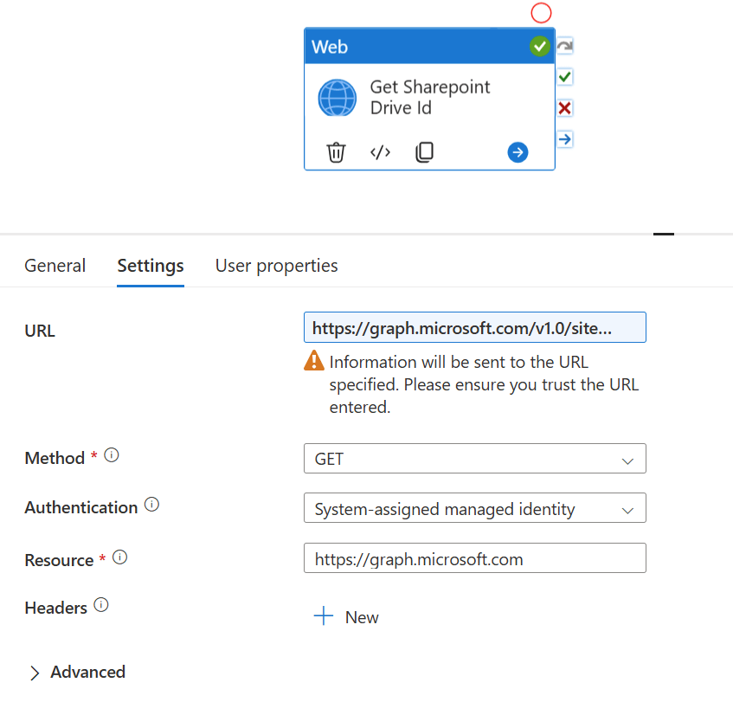Open the Authentication dropdown
This screenshot has width=733, height=702.
point(474,508)
